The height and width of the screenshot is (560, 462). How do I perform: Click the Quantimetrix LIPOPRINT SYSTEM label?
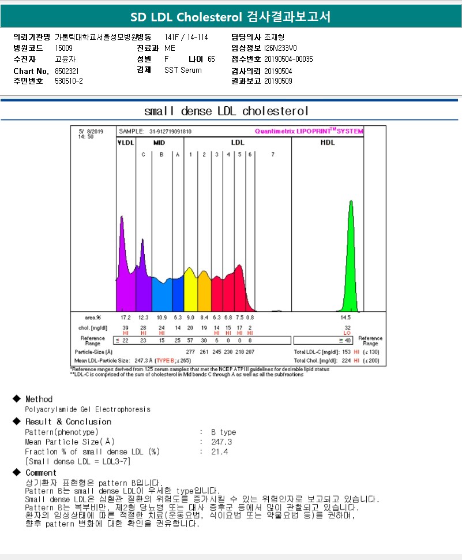point(309,131)
